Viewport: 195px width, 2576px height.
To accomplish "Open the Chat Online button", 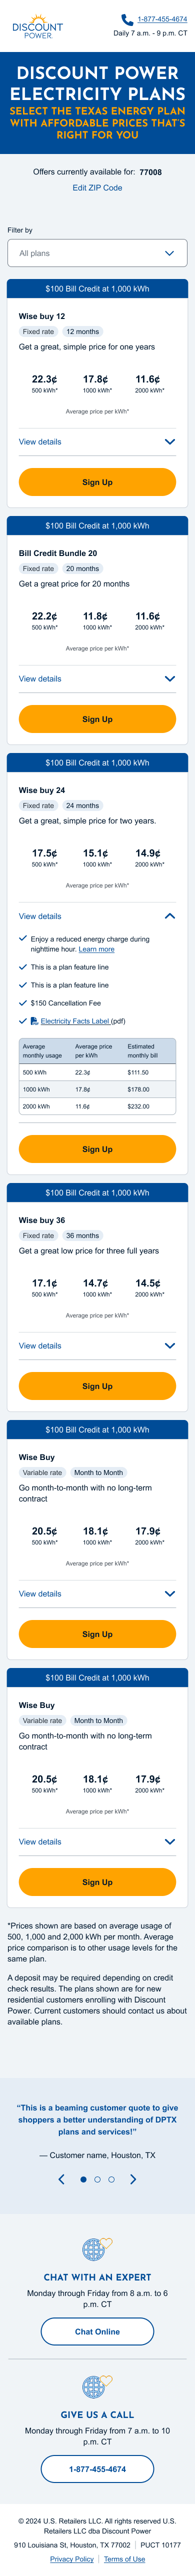I will [97, 2331].
